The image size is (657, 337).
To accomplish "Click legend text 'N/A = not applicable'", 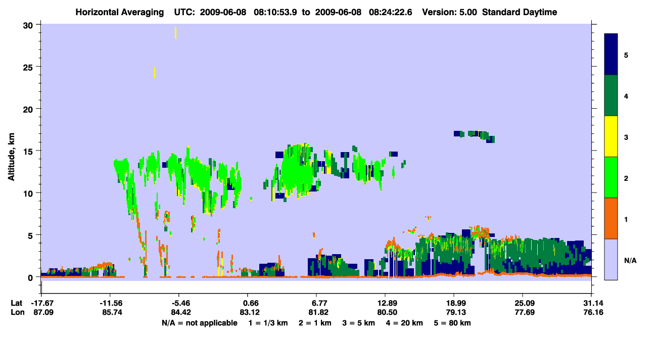I will coord(199,323).
